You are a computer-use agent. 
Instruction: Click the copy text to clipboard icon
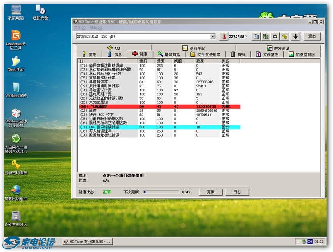tap(256, 36)
